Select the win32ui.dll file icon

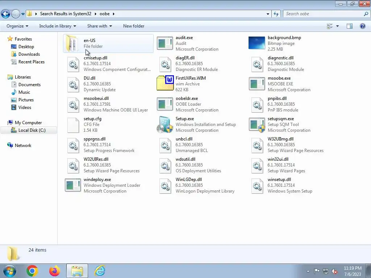[x=257, y=166]
